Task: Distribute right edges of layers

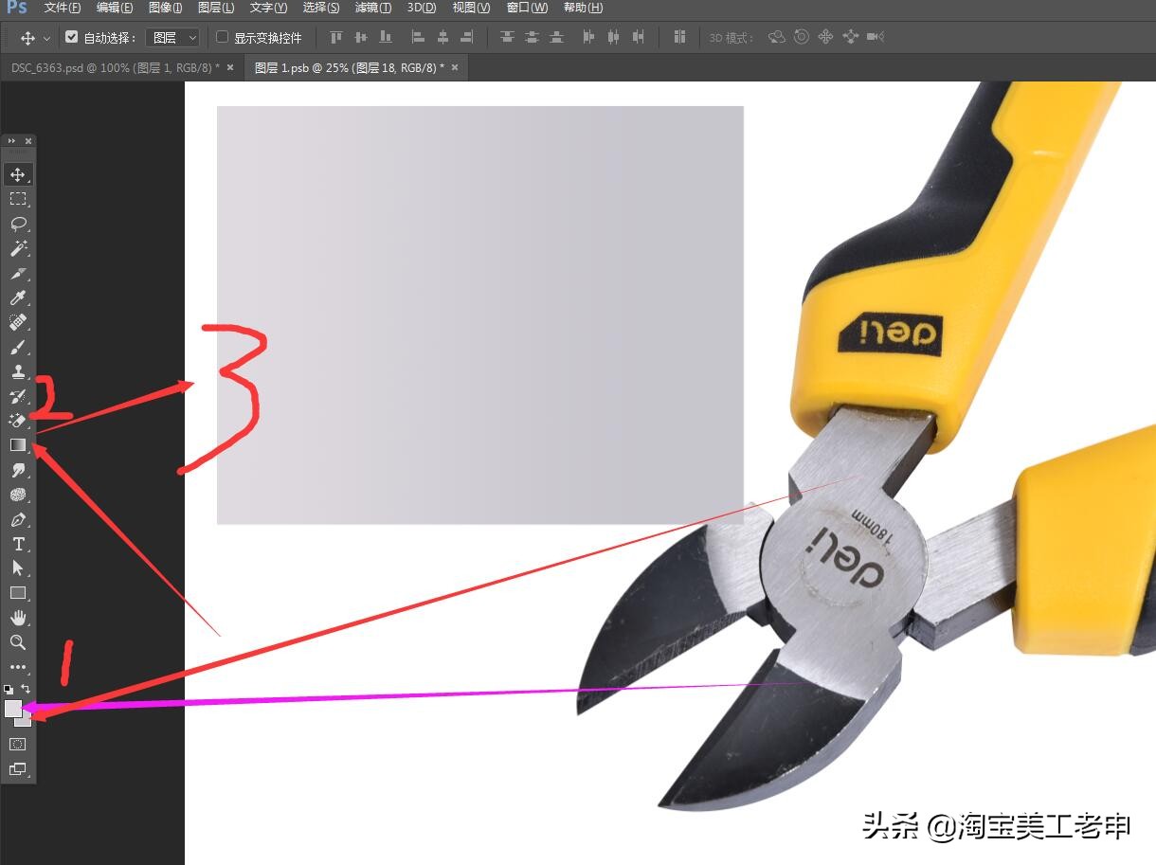Action: pyautogui.click(x=638, y=37)
